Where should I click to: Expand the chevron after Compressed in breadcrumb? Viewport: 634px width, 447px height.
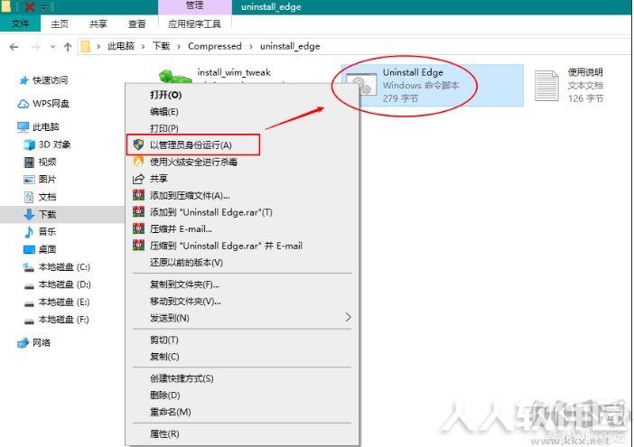pos(251,46)
